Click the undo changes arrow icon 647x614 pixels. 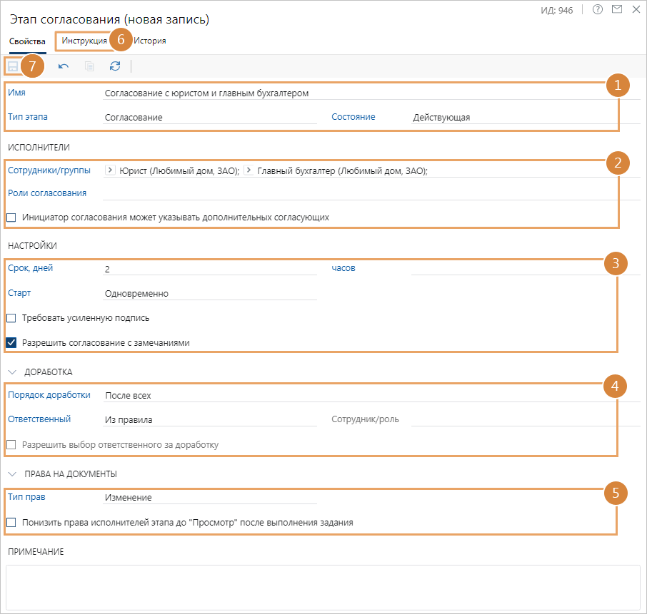(x=64, y=66)
